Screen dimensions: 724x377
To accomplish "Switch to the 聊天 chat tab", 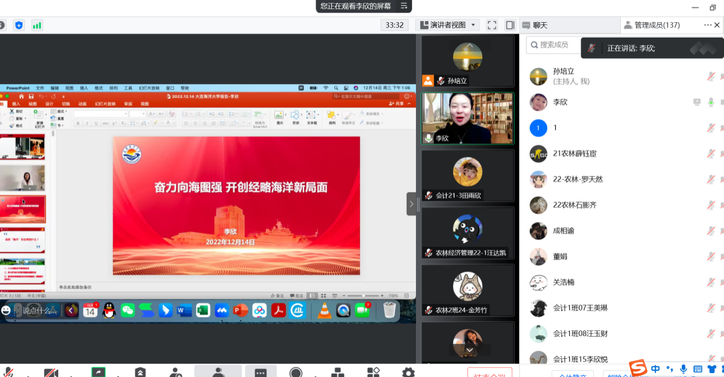I will pyautogui.click(x=540, y=25).
